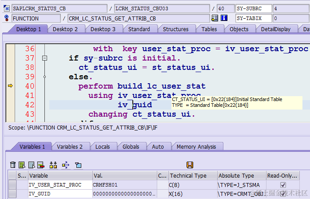Open the Auto tab

pyautogui.click(x=158, y=147)
